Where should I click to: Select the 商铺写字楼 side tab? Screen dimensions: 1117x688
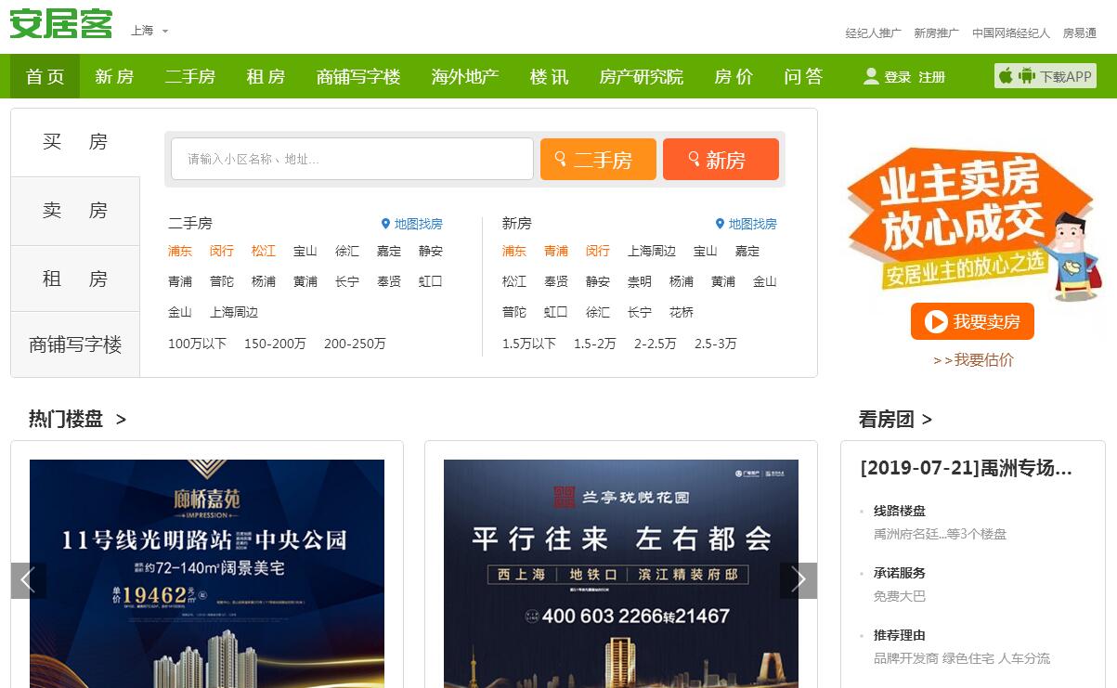(x=75, y=344)
